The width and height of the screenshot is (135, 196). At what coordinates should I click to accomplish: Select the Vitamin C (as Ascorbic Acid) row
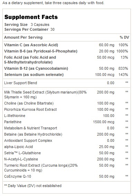[x=66, y=45]
